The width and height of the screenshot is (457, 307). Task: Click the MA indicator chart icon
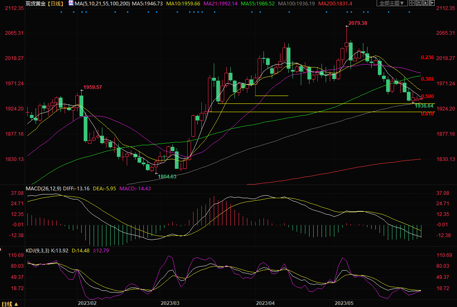pos(71,3)
